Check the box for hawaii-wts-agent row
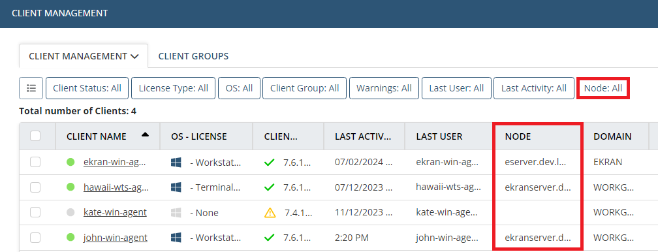Screen dimensions: 658x252 [35, 187]
